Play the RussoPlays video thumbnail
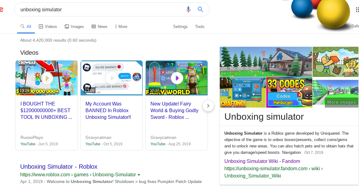 click(46, 78)
